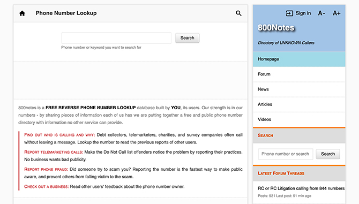Decrease font size with A- icon
This screenshot has height=204, width=359.
pos(321,13)
